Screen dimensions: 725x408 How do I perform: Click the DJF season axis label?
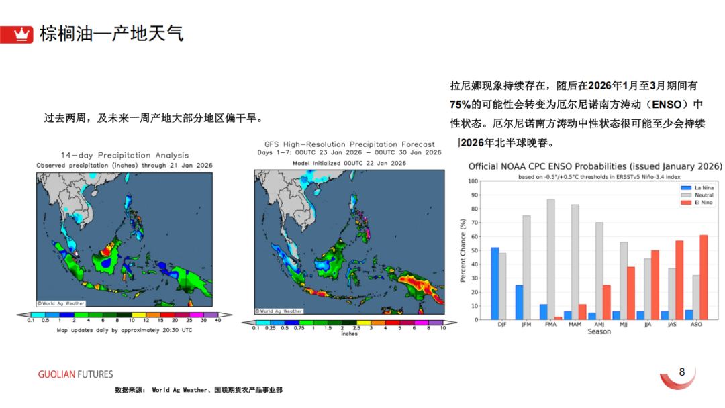coord(502,324)
